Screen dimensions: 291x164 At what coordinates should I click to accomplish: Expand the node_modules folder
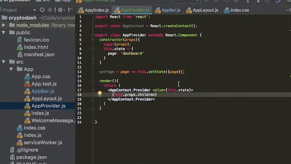click(4, 25)
